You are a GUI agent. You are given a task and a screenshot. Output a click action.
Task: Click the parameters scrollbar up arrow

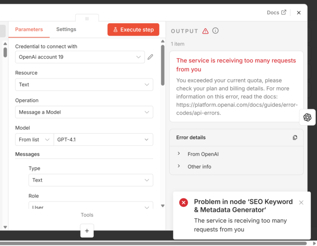163,41
